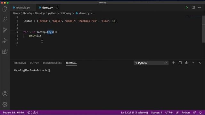
Task: Switch to the OUTPUT panel tab
Action: click(34, 63)
